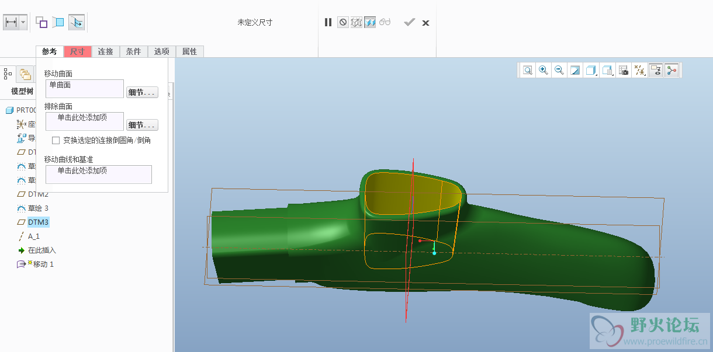The height and width of the screenshot is (352, 713).
Task: Click the Zoom Out magnifier icon
Action: (559, 71)
